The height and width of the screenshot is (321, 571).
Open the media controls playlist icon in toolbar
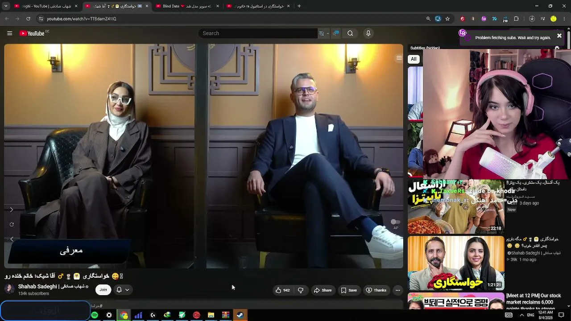[x=542, y=19]
